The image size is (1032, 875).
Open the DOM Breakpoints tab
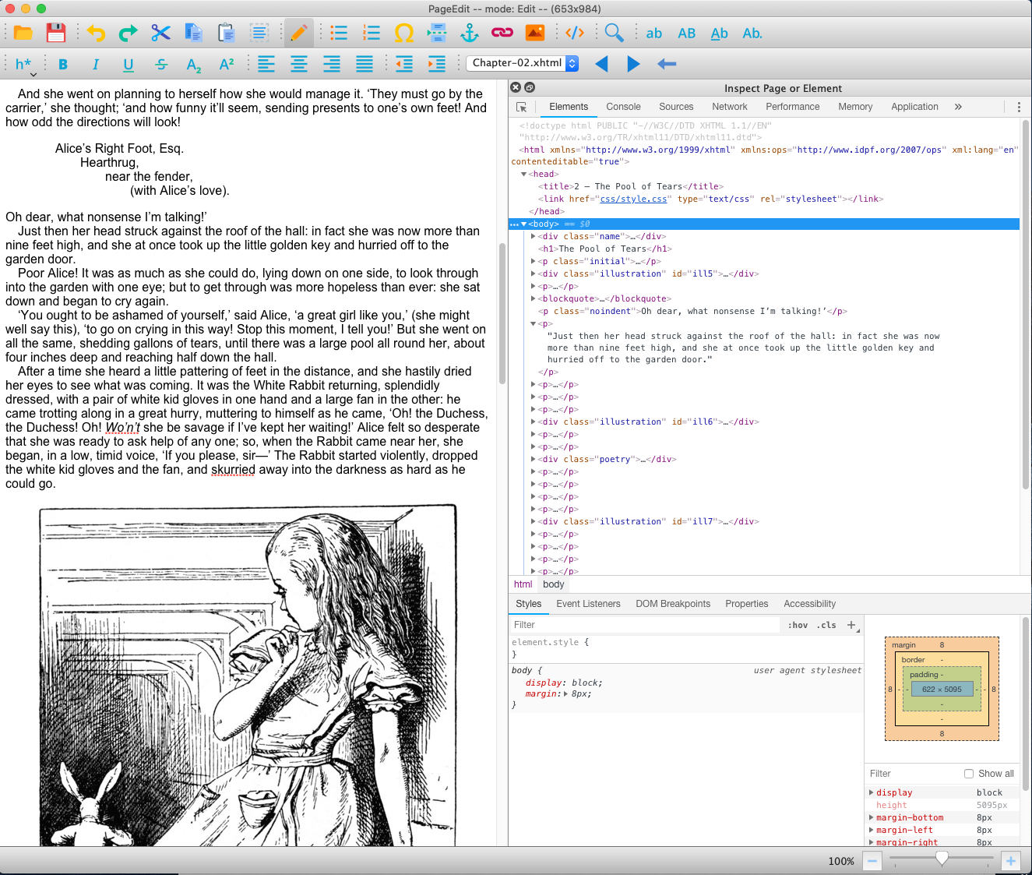(x=673, y=604)
